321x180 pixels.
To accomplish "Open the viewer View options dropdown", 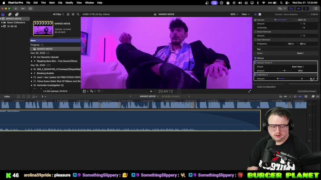I will (x=245, y=14).
